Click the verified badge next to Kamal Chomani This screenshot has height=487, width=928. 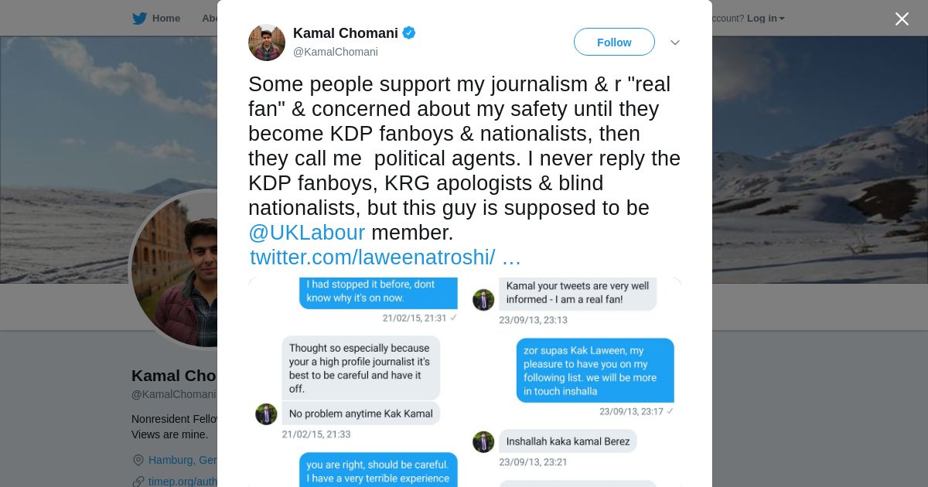[x=409, y=33]
